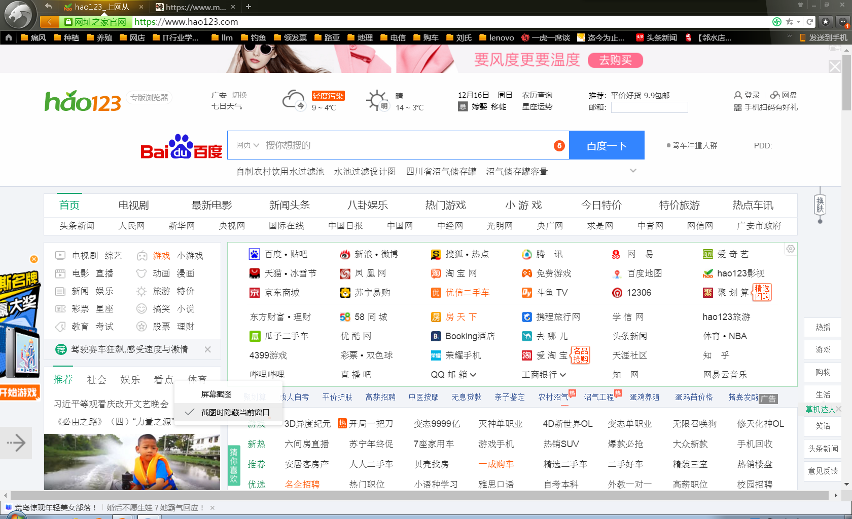The width and height of the screenshot is (852, 519).
Task: Open the 网页 search type dropdown
Action: (247, 145)
